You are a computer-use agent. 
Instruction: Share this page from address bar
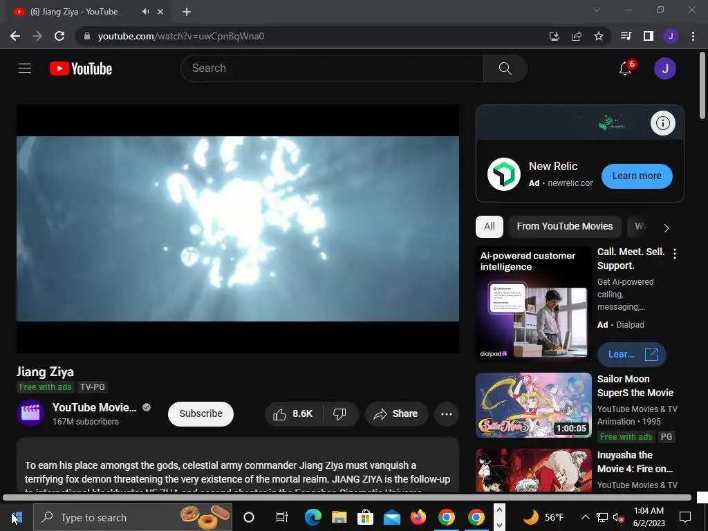point(577,36)
